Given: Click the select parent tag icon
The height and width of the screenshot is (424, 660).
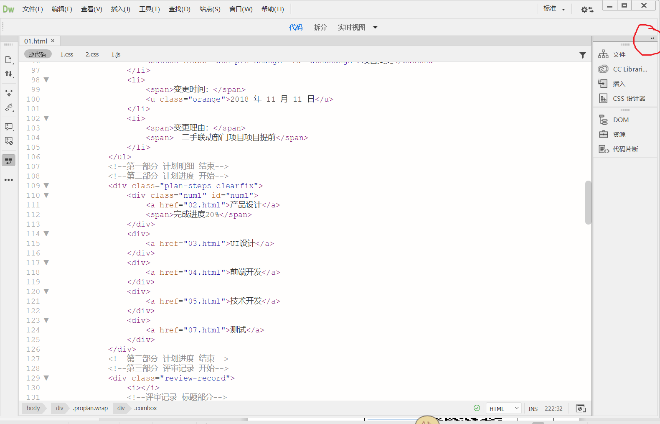Looking at the screenshot, I should pos(8,107).
